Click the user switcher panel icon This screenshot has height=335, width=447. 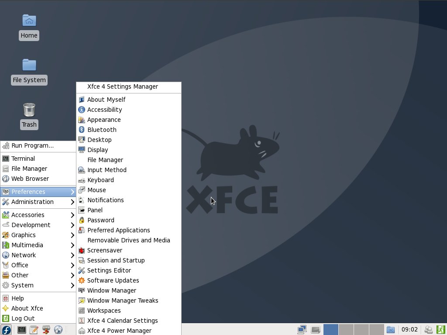[428, 330]
